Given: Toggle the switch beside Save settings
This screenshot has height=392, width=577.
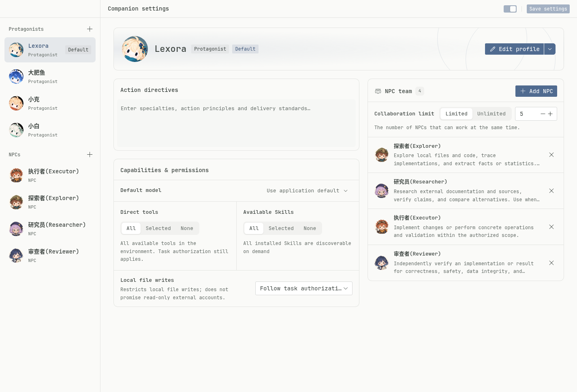Looking at the screenshot, I should coord(510,9).
